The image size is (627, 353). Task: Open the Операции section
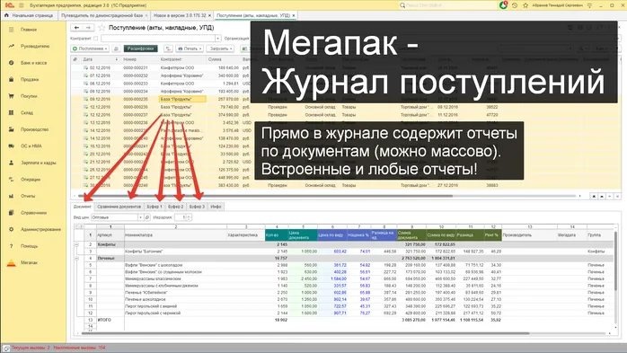point(31,180)
